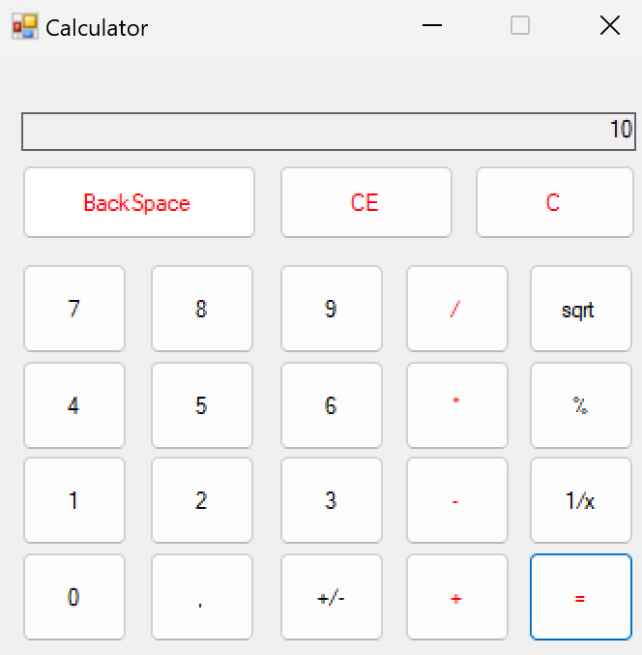Tap the digit 7 key
The image size is (642, 655).
coord(74,309)
